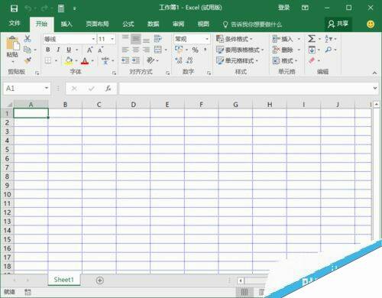Image resolution: width=382 pixels, height=298 pixels.
Task: Click the percent style icon
Action: click(196, 50)
